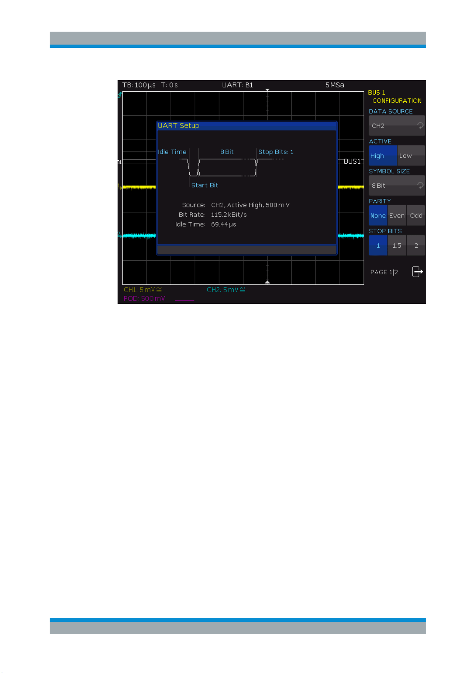Go to next menu page arrow icon
This screenshot has height=673, width=476.
click(x=417, y=272)
